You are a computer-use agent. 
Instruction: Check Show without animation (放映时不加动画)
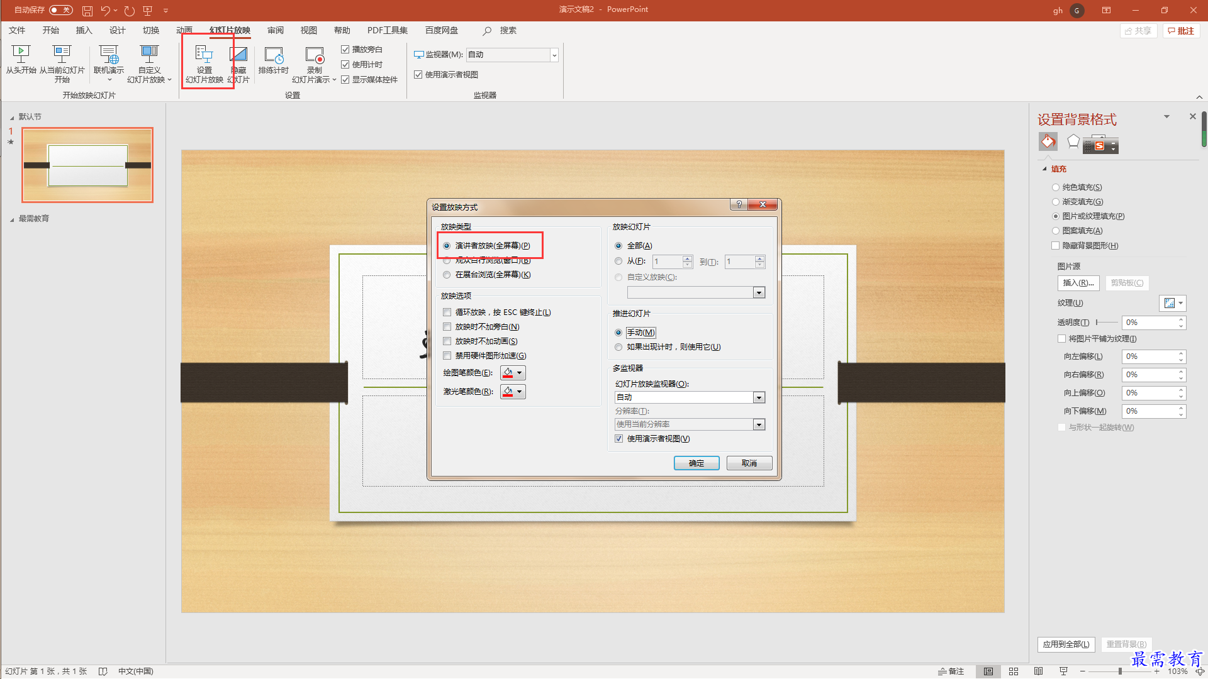point(447,341)
